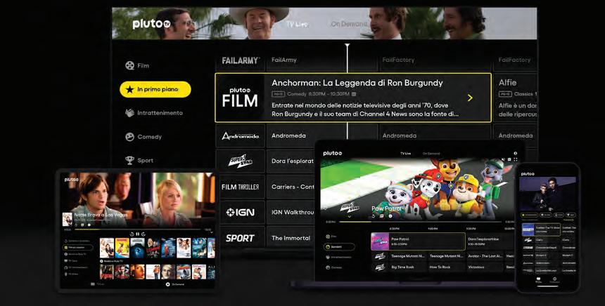Toggle subtitles on the laptop player
This screenshot has height=306, width=605.
(509, 159)
